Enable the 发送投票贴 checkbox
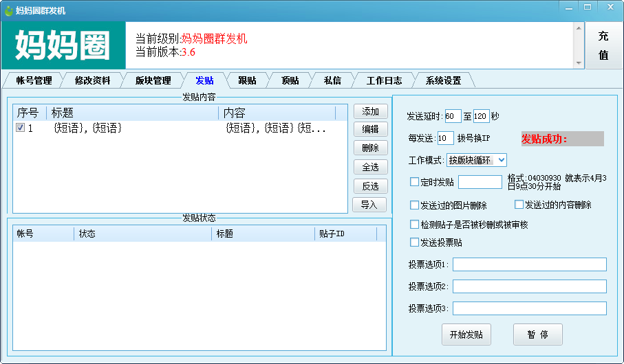This screenshot has height=364, width=624. coord(414,242)
